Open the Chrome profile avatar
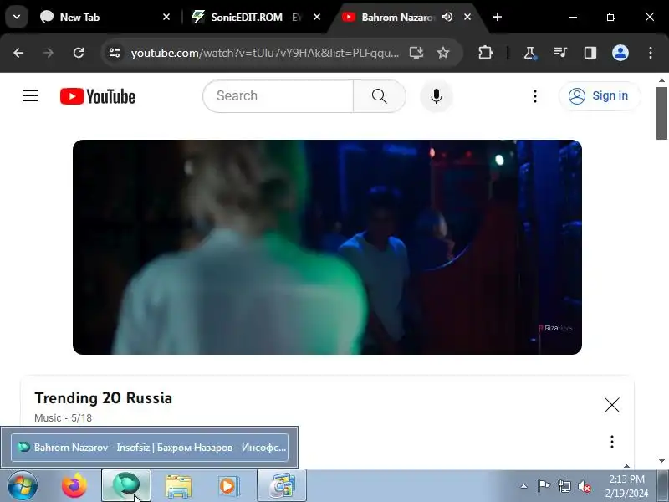Screen dimensions: 669x502 (620, 53)
